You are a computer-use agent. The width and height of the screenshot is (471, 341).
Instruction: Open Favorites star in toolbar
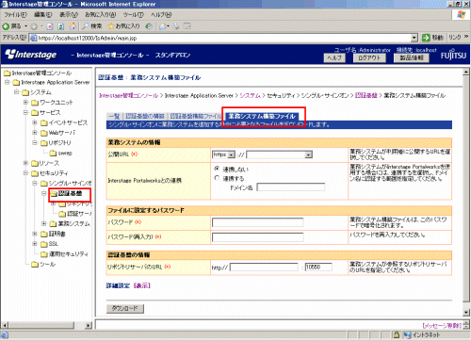click(x=110, y=26)
